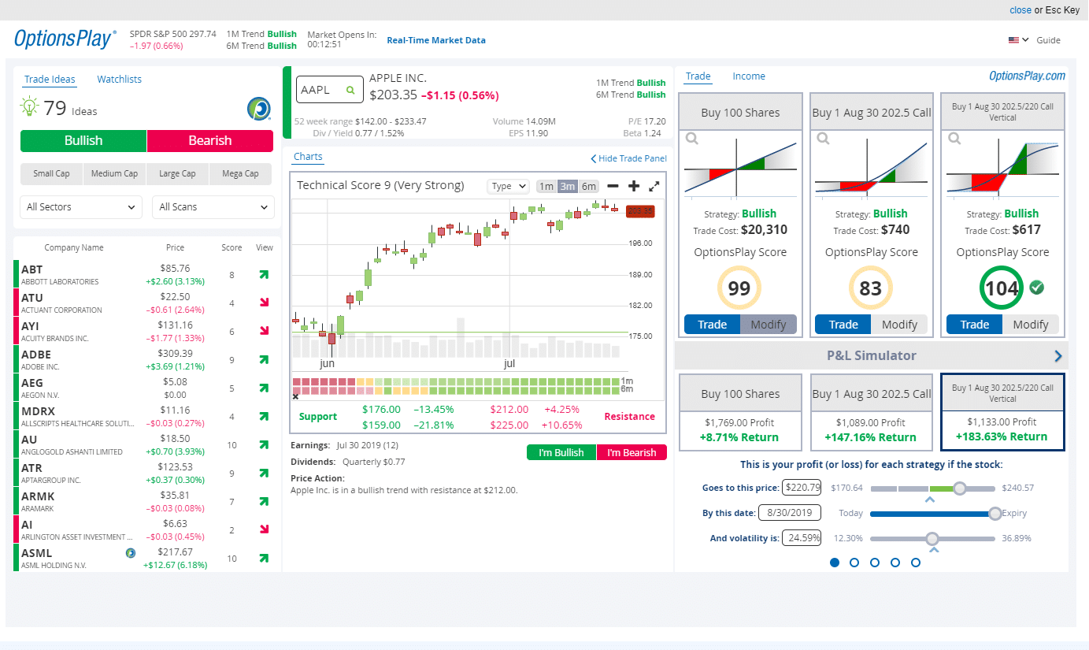Sort the ideas list by Company Name
Viewport: 1089px width, 650px height.
(x=74, y=247)
